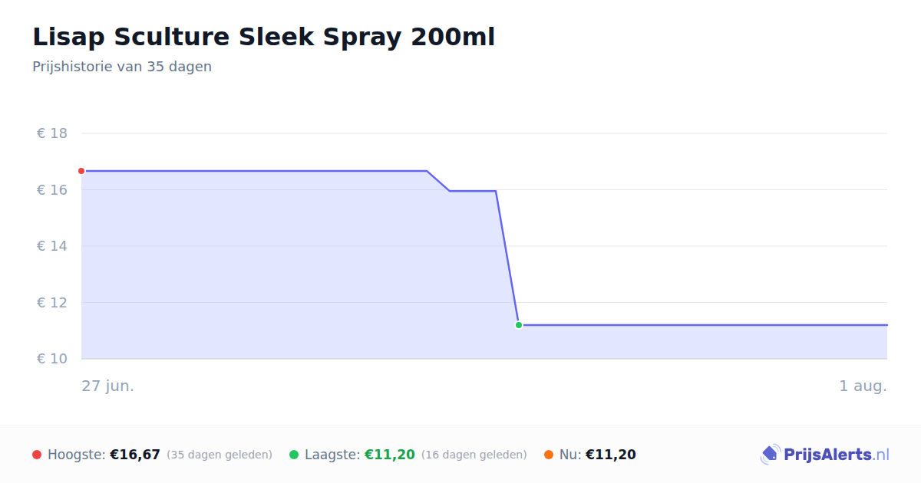Click the current Nu price €11,20

[x=611, y=455]
